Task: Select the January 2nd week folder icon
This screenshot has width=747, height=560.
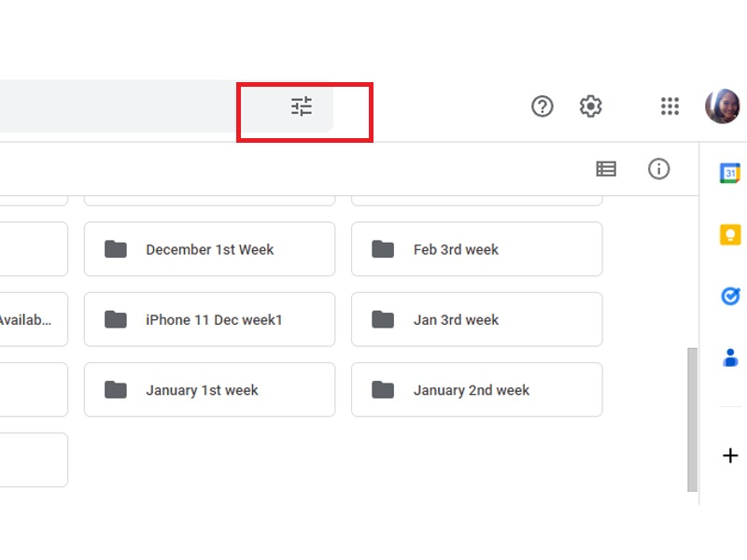Action: pyautogui.click(x=383, y=390)
